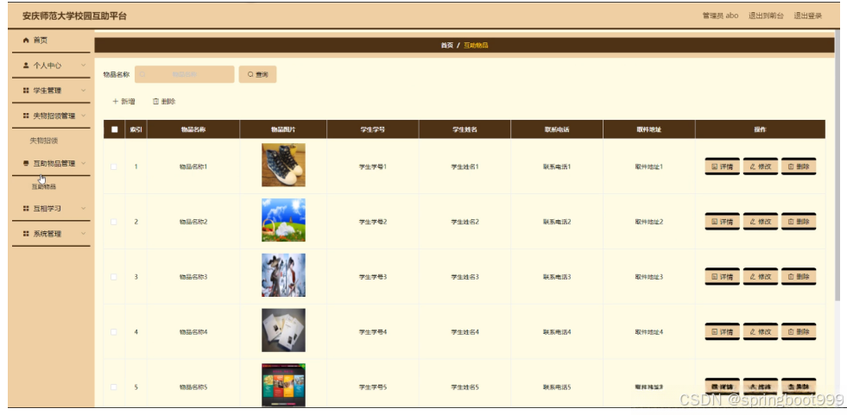This screenshot has height=415, width=847.
Task: Open 详情 for row 物品名称4
Action: click(x=722, y=332)
